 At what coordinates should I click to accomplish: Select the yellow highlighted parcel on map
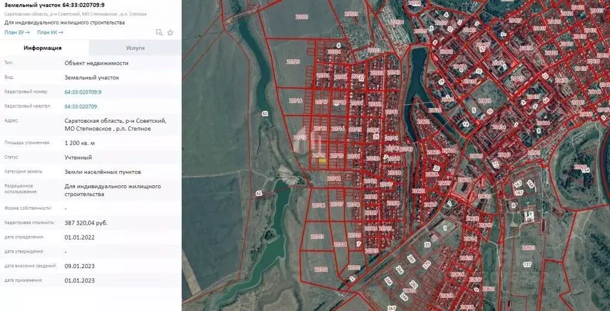point(321,160)
